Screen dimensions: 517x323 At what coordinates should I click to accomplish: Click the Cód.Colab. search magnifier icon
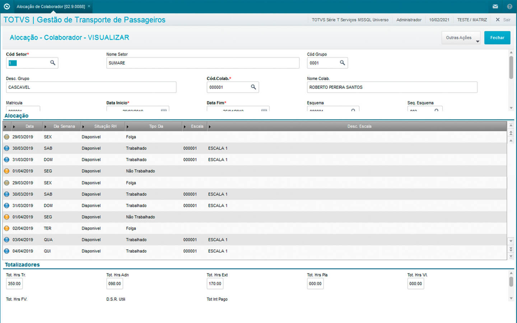click(253, 87)
